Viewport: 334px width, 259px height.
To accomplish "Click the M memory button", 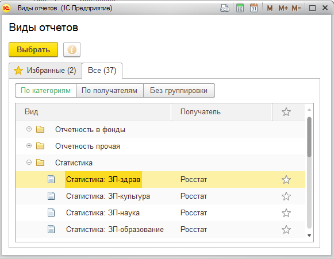I will coord(270,8).
